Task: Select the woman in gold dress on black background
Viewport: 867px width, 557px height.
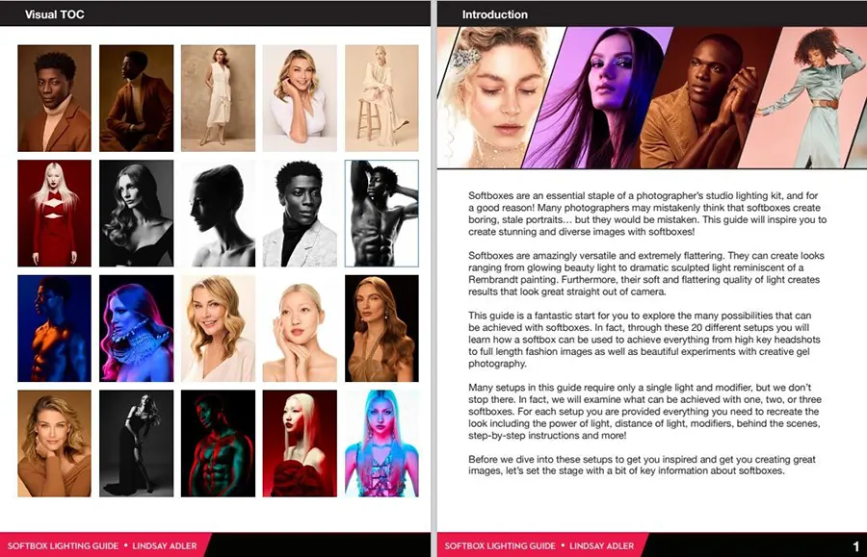Action: point(381,328)
